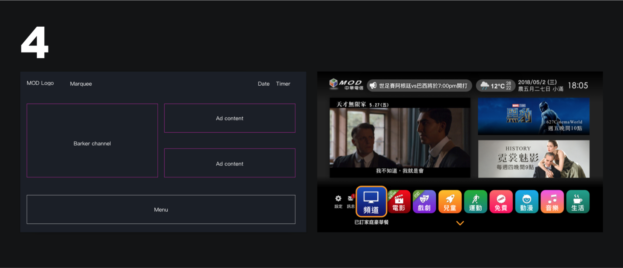This screenshot has width=623, height=268.
Task: Click the weather widget showing 12°C
Action: pos(496,86)
